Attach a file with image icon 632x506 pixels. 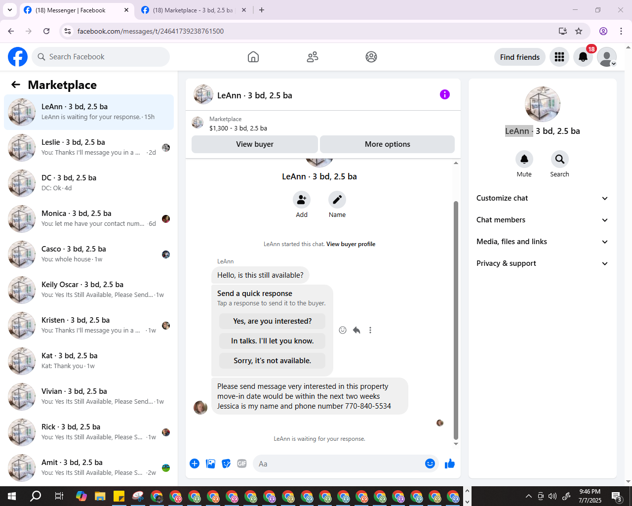point(210,464)
